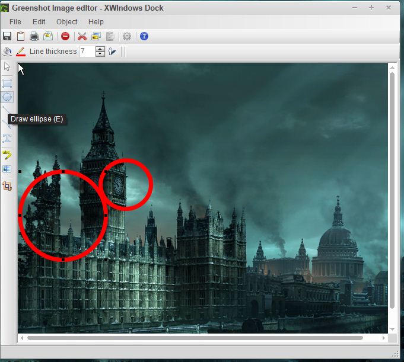Copy image to clipboard icon
This screenshot has height=362, width=404.
click(21, 36)
